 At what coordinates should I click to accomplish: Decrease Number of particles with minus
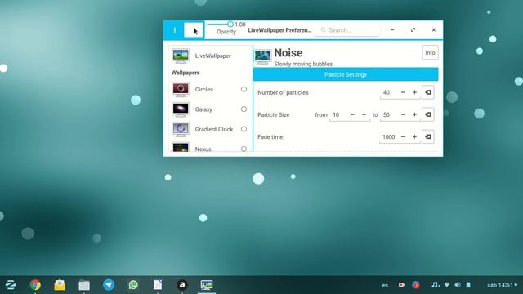pos(403,92)
